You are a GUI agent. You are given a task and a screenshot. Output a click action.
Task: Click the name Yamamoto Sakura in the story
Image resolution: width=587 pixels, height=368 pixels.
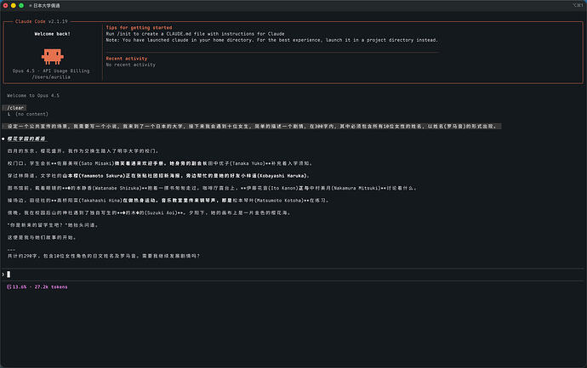click(102, 176)
